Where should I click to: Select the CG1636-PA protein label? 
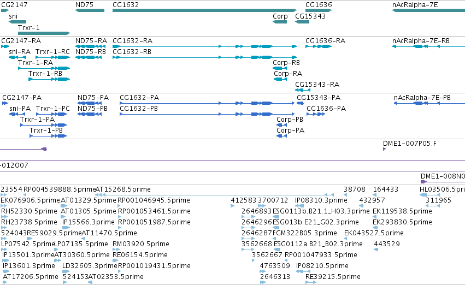coord(326,109)
